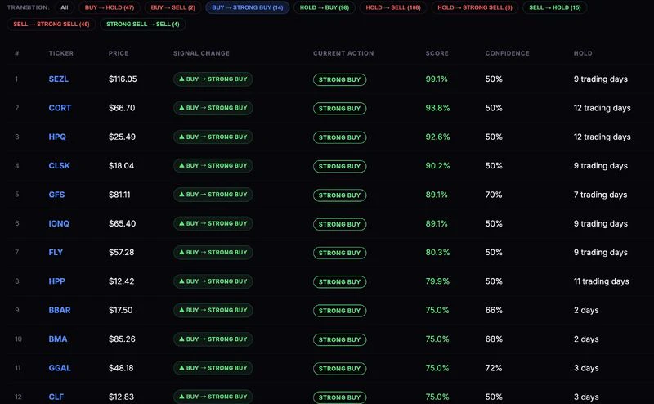This screenshot has width=654, height=404.
Task: Select the 70% confidence value
Action: (494, 195)
